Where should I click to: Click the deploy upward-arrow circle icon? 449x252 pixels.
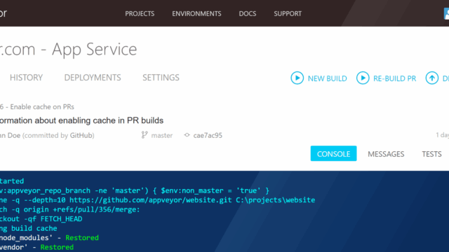432,78
